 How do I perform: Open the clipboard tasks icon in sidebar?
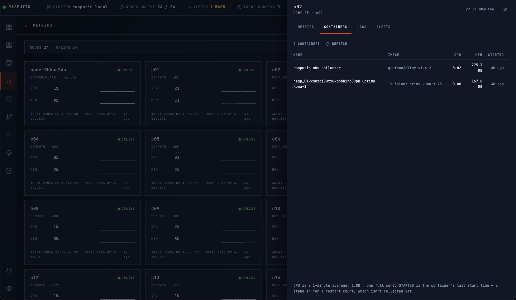pos(9,171)
